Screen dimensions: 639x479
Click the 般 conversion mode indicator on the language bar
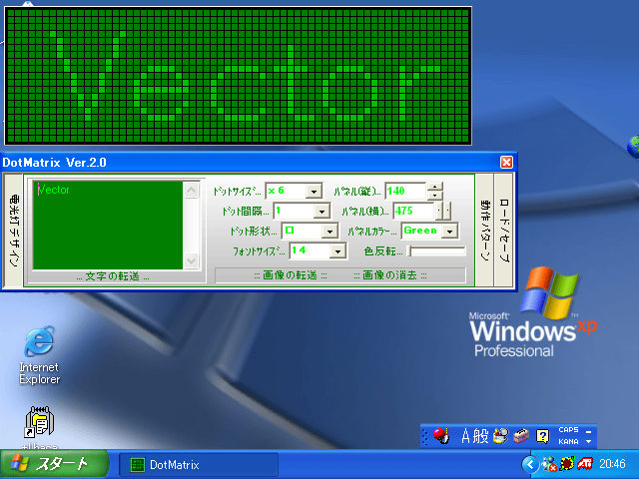481,436
